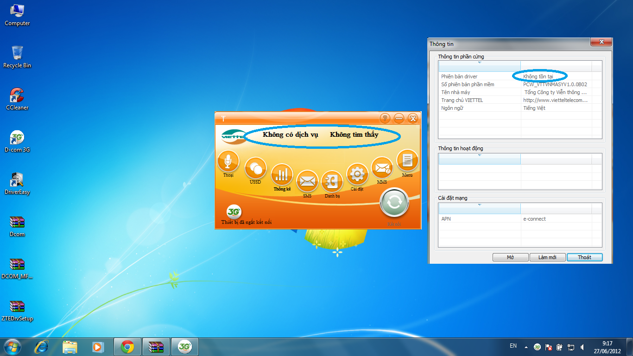Close the orange D-com 3G window
The height and width of the screenshot is (356, 633).
click(x=413, y=119)
